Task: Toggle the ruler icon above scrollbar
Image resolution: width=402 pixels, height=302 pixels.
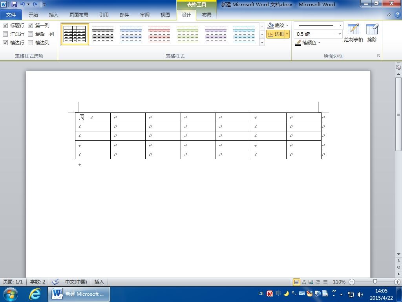Action: point(398,67)
